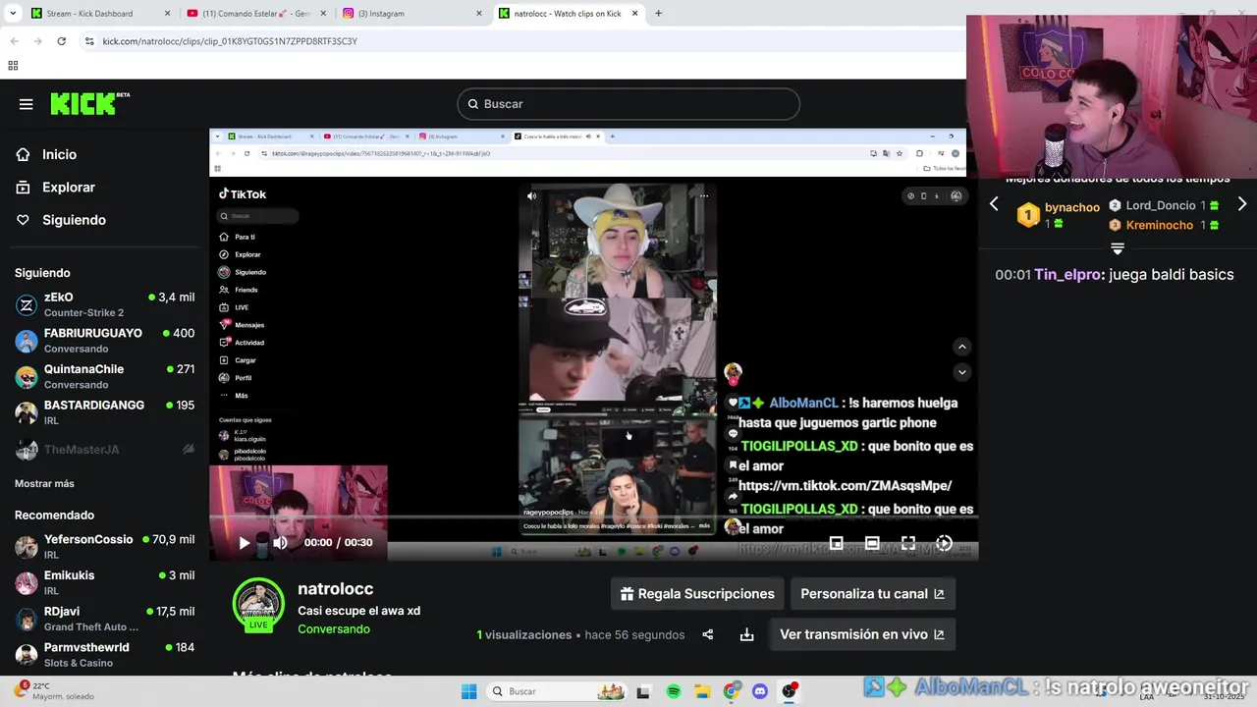Open BASTARDIGANGG followed channel
This screenshot has height=707, width=1257.
(x=105, y=412)
